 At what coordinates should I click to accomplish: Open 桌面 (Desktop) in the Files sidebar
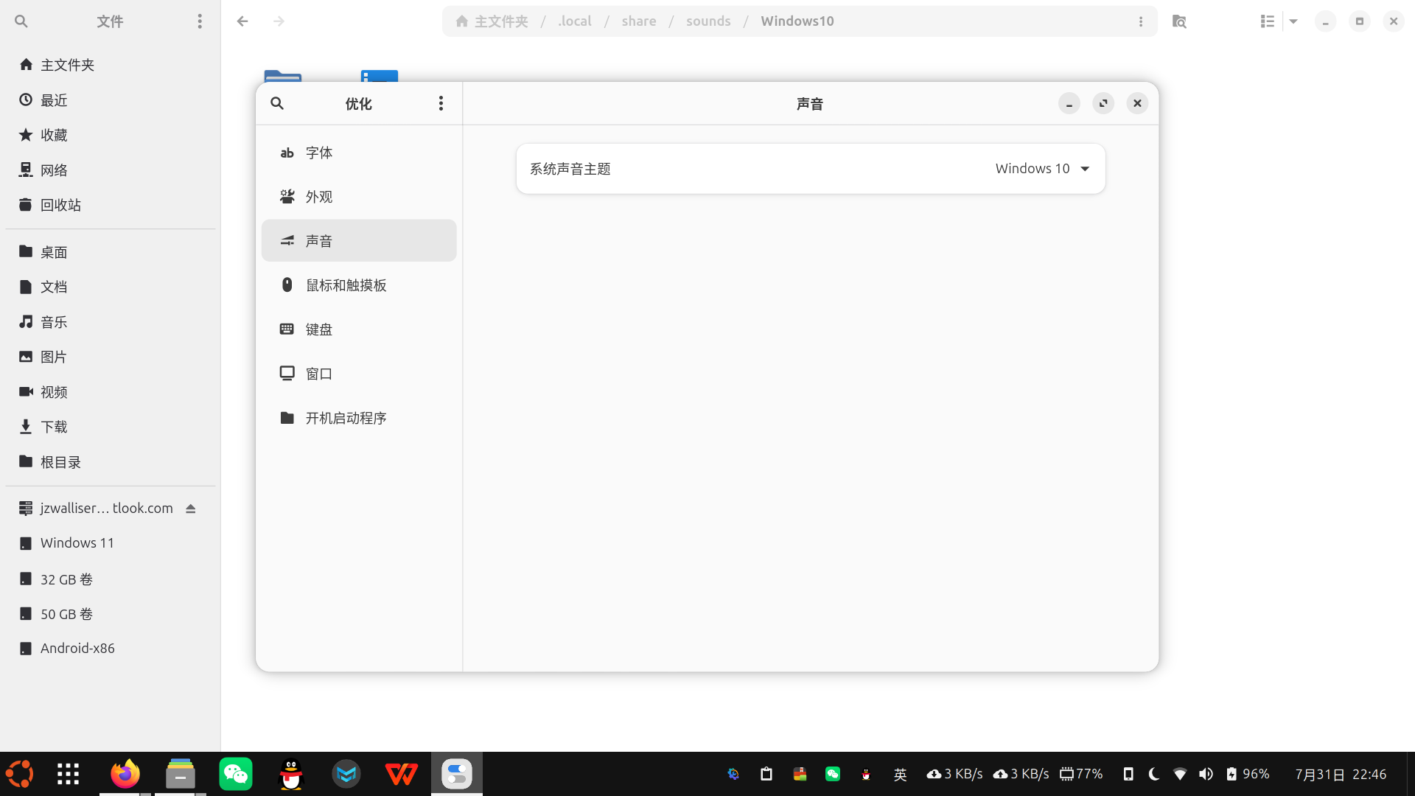click(x=111, y=252)
